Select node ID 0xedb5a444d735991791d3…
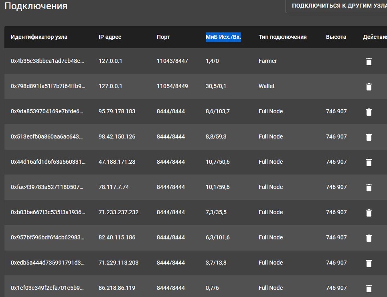Image resolution: width=387 pixels, height=297 pixels. [x=47, y=263]
